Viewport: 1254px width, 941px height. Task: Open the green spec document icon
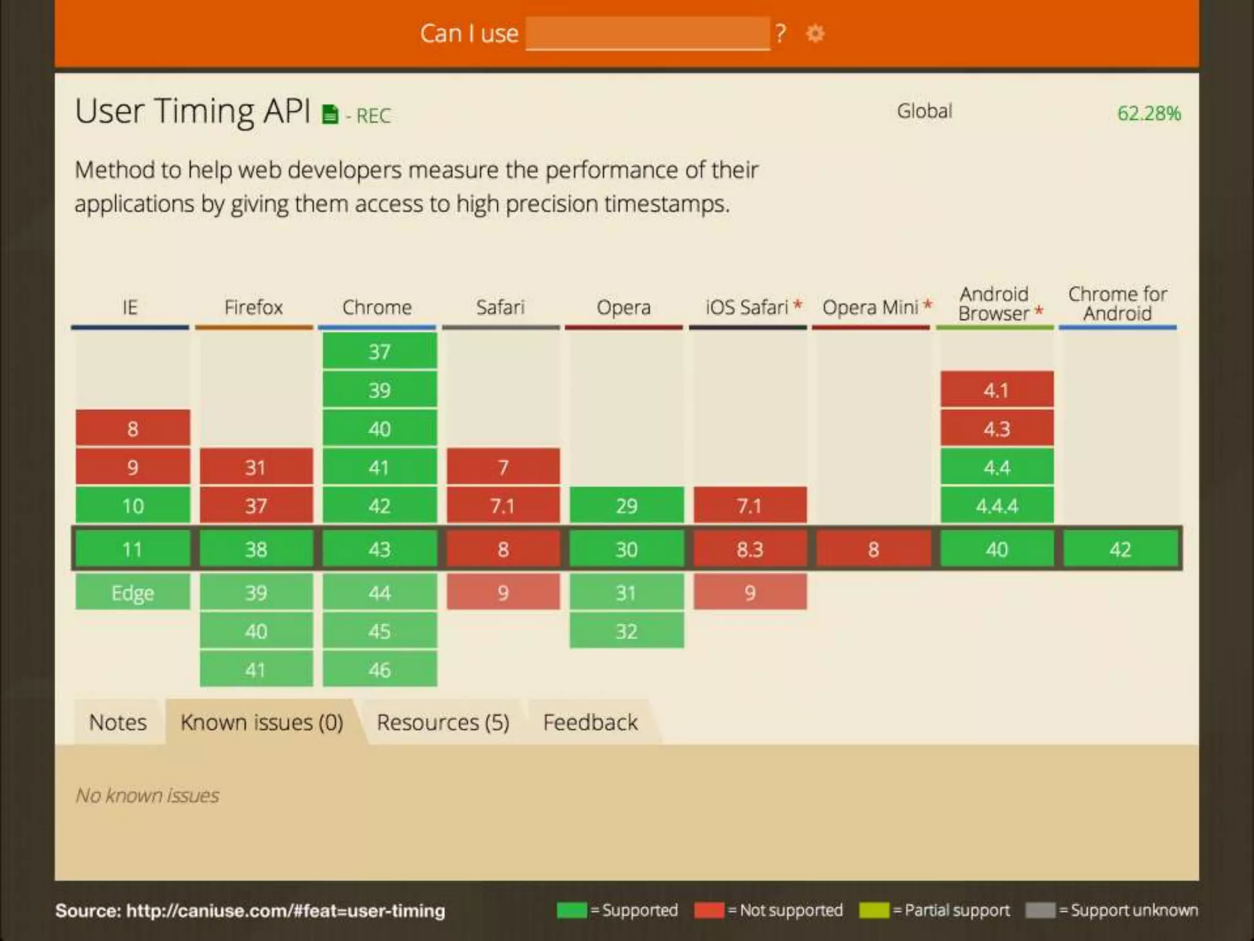point(330,114)
